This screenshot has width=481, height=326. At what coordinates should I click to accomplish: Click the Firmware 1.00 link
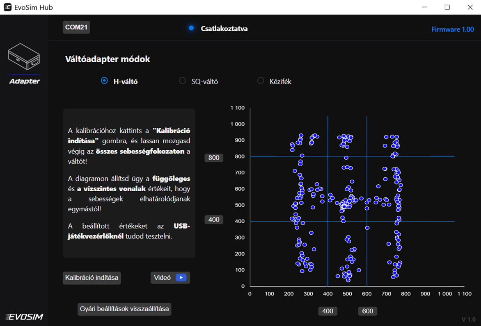point(452,29)
